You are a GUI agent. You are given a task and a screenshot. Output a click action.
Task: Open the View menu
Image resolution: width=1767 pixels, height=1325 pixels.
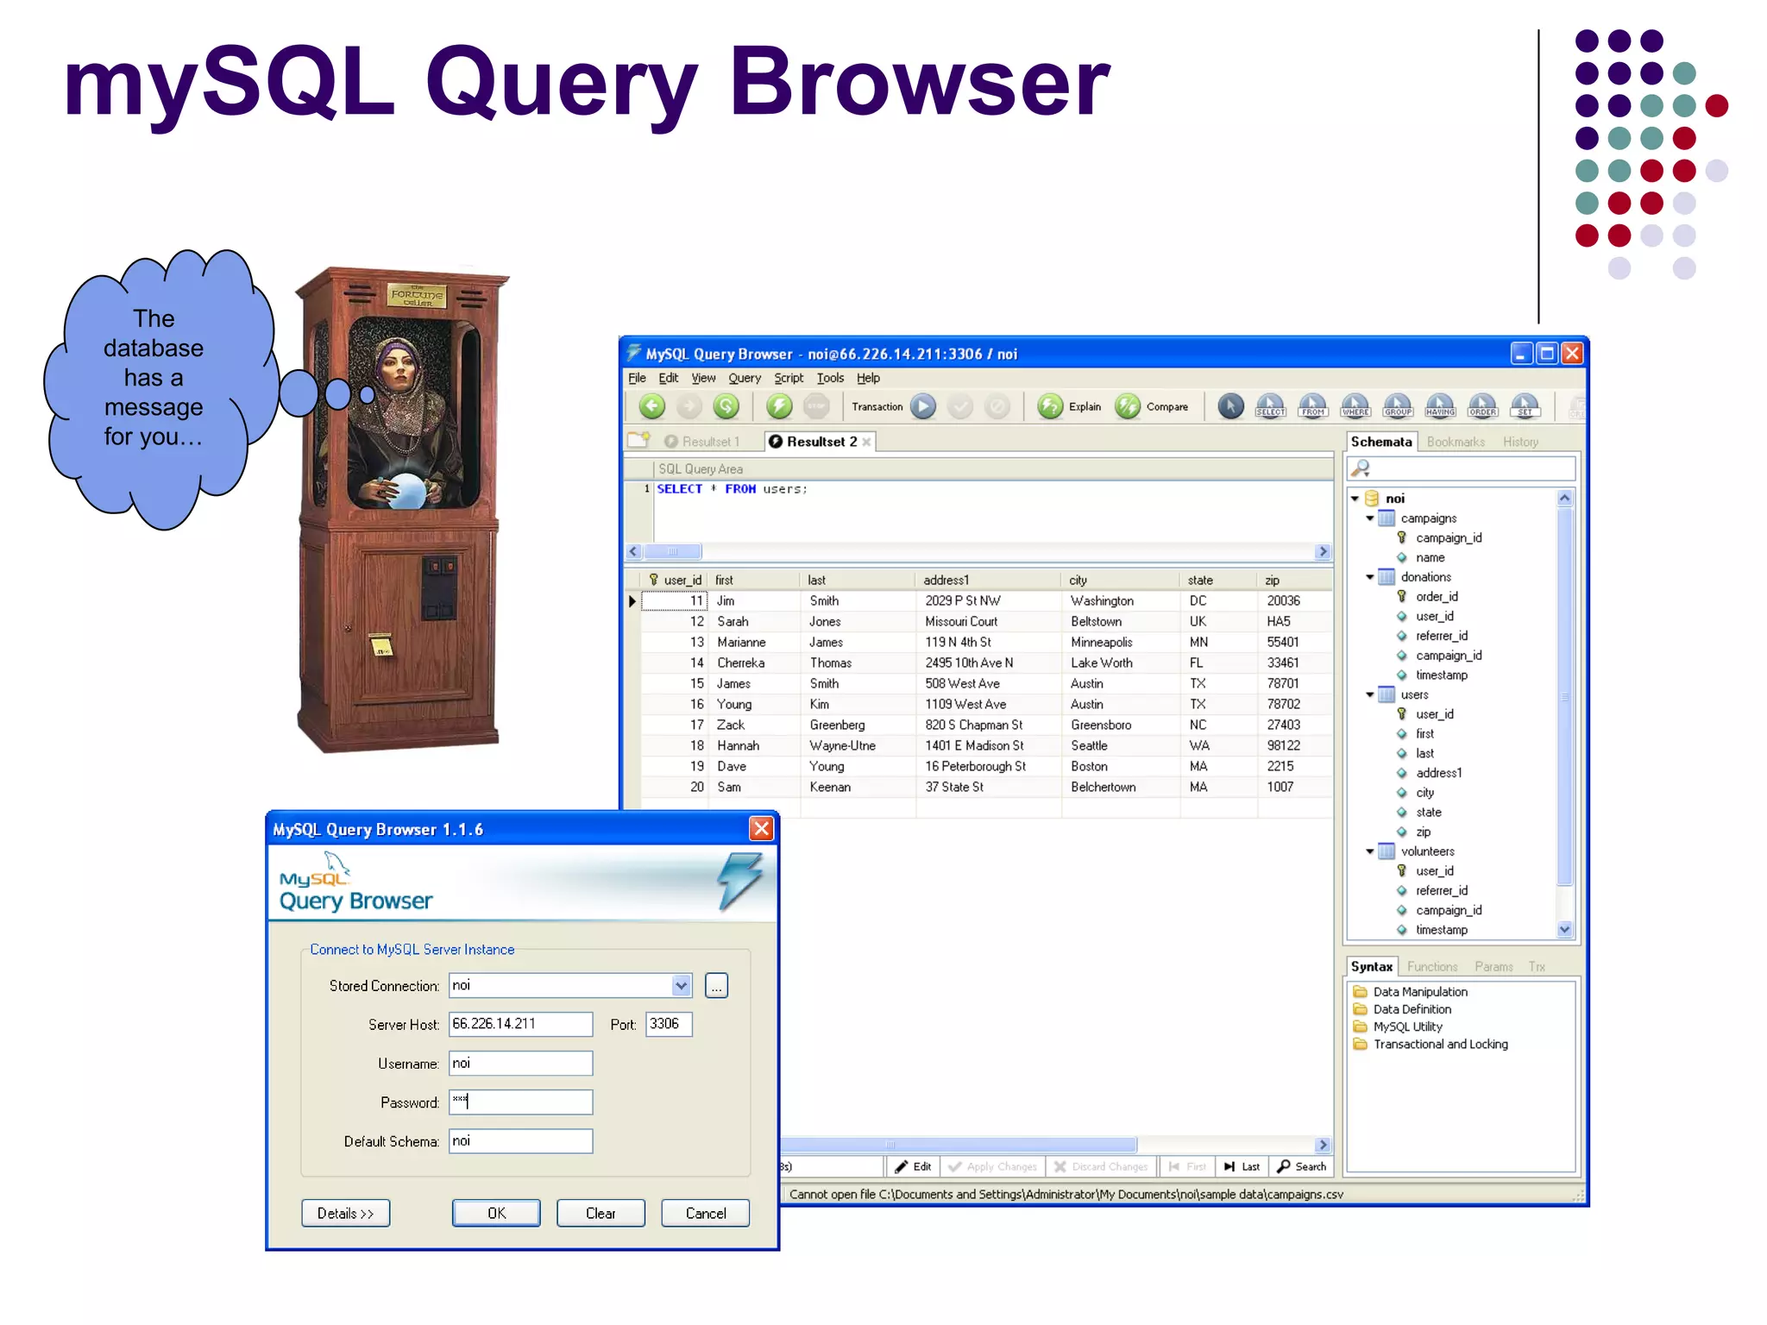coord(703,378)
